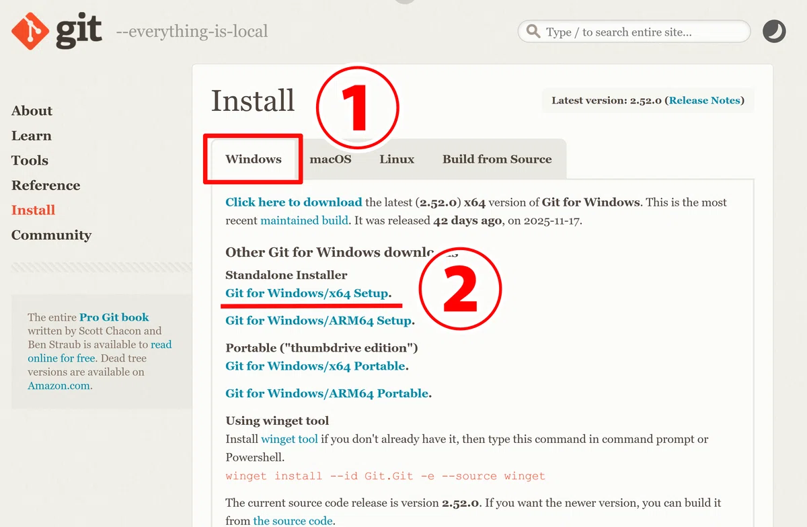Focus the site search field
The height and width of the screenshot is (527, 807).
[x=633, y=32]
